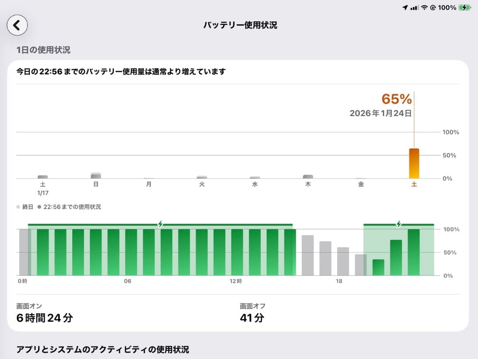This screenshot has width=478, height=359.
Task: Tap the Wi-Fi icon in the status bar
Action: click(424, 7)
